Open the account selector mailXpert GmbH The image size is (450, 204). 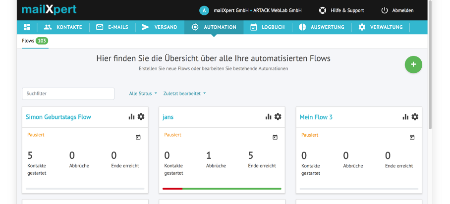tap(251, 10)
